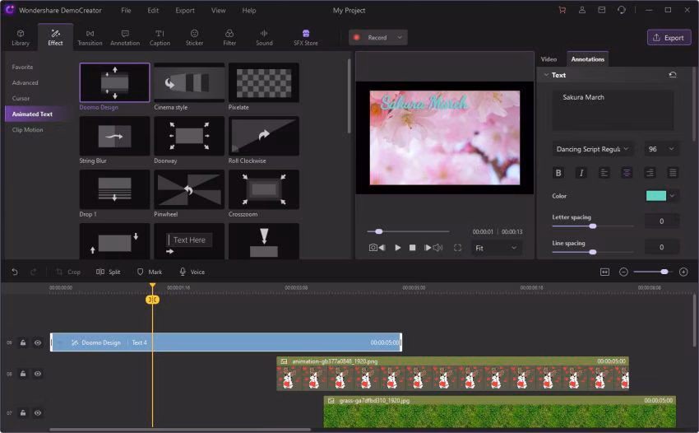Reset text settings with the undo arrow icon

673,75
